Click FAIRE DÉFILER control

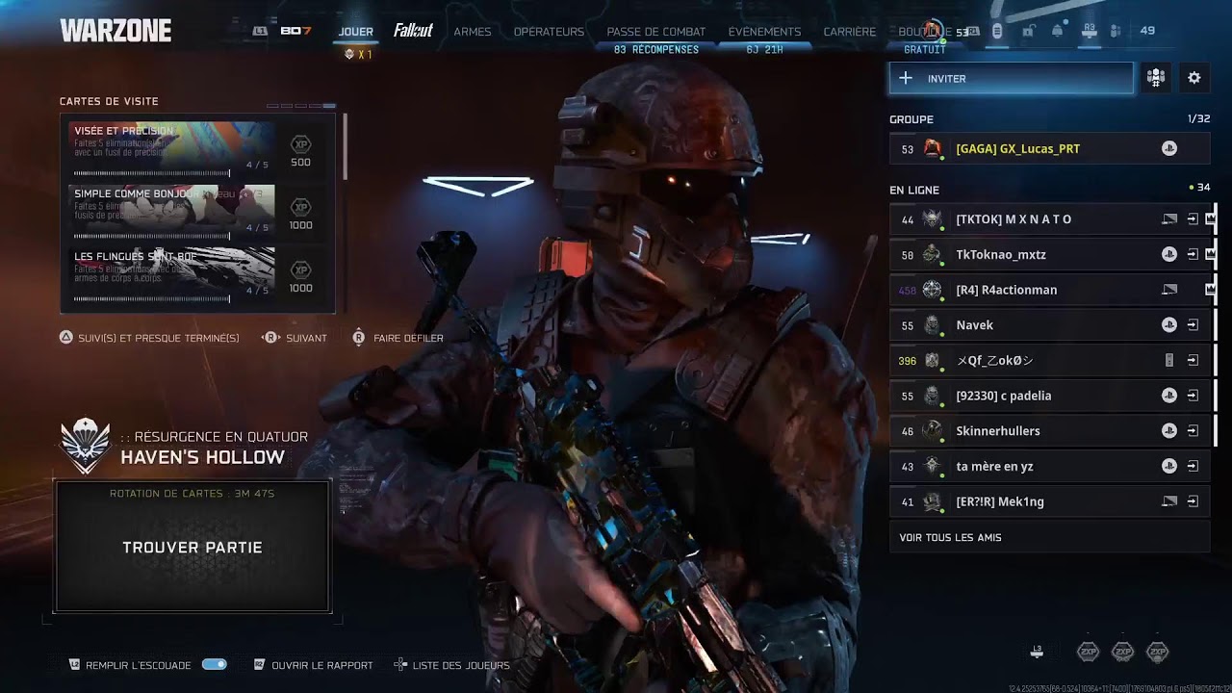click(x=408, y=338)
